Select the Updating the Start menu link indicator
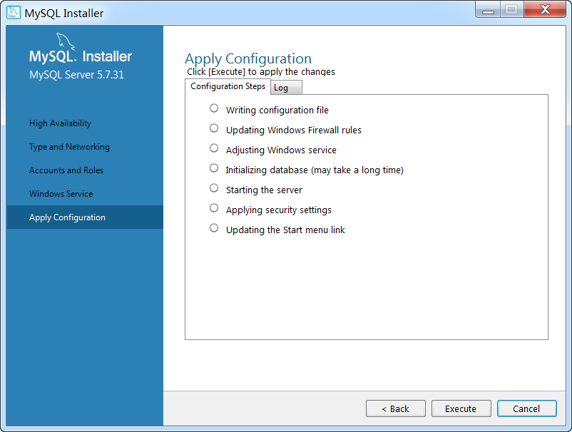 (214, 228)
